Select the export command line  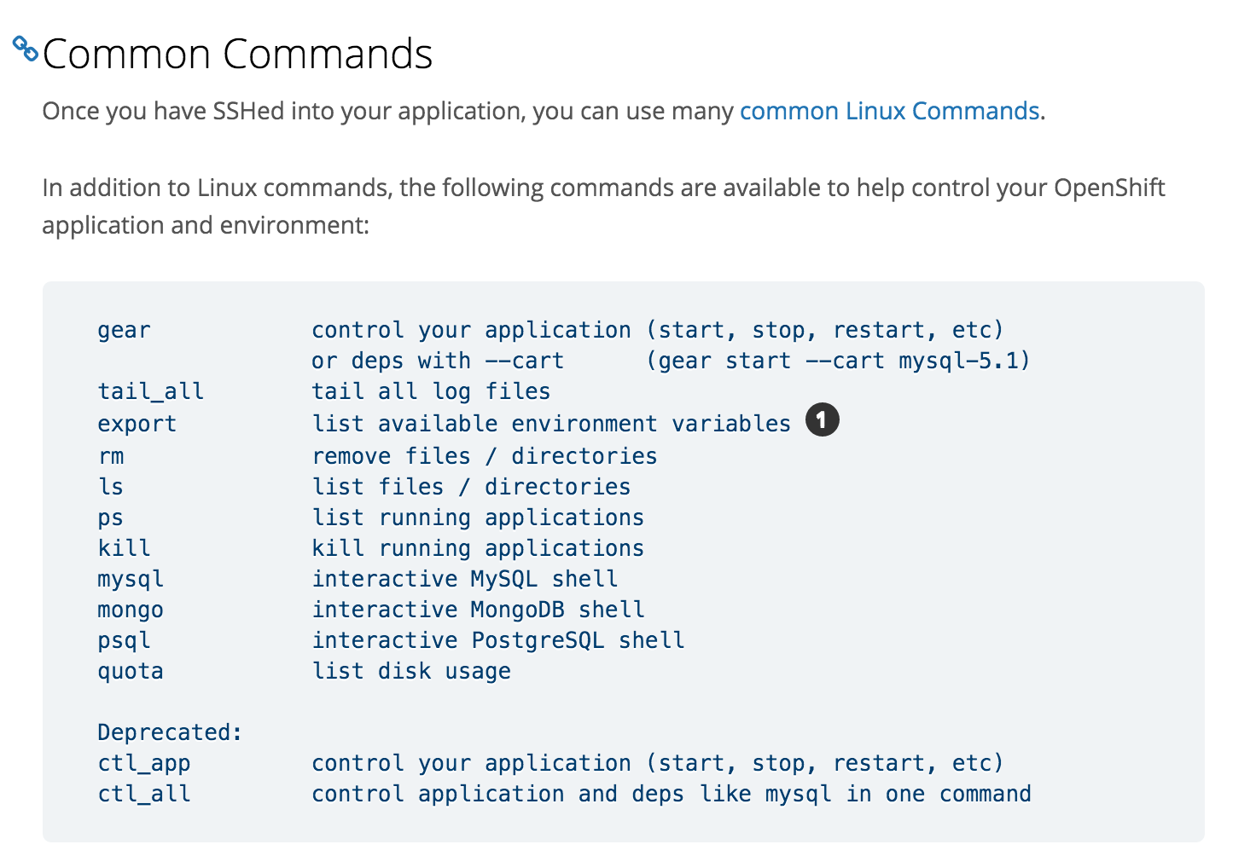137,423
